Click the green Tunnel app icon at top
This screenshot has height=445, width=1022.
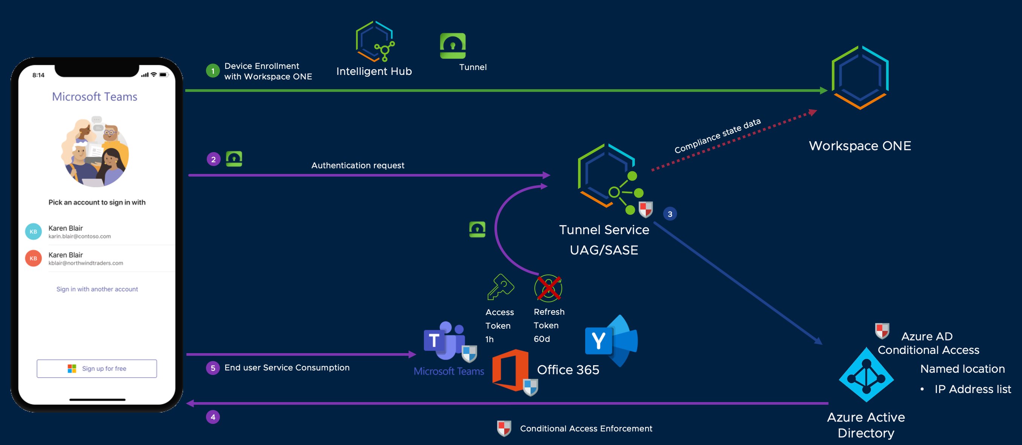452,46
